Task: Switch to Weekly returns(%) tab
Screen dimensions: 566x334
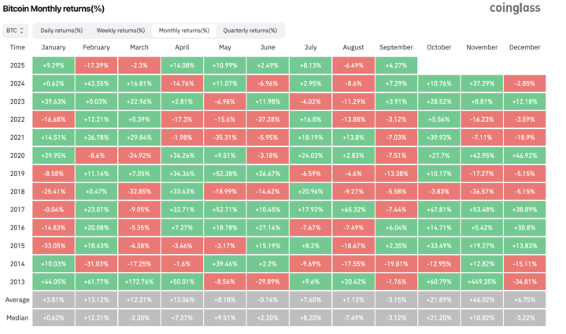Action: [x=120, y=31]
